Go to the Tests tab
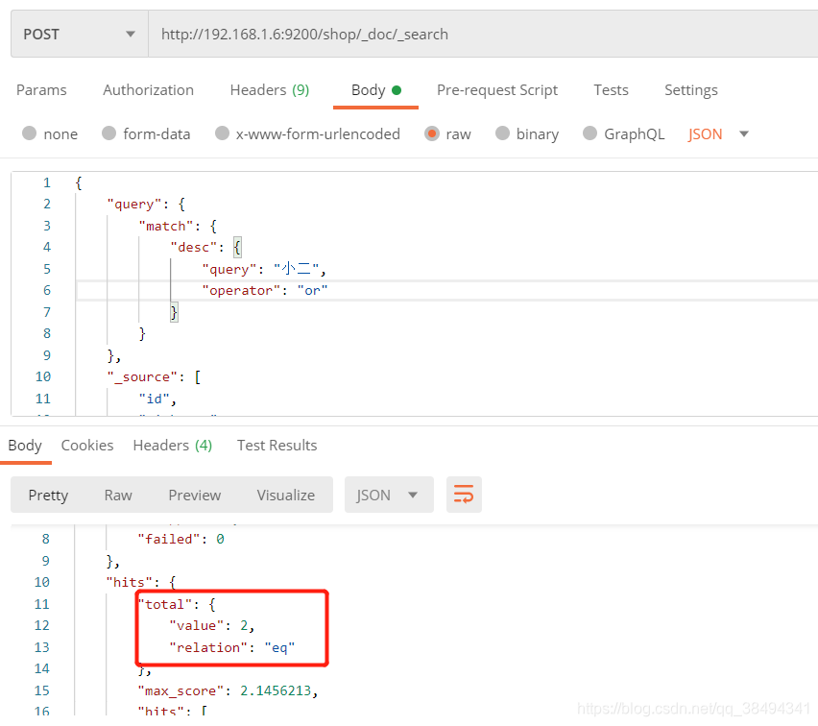The height and width of the screenshot is (726, 818). [611, 90]
